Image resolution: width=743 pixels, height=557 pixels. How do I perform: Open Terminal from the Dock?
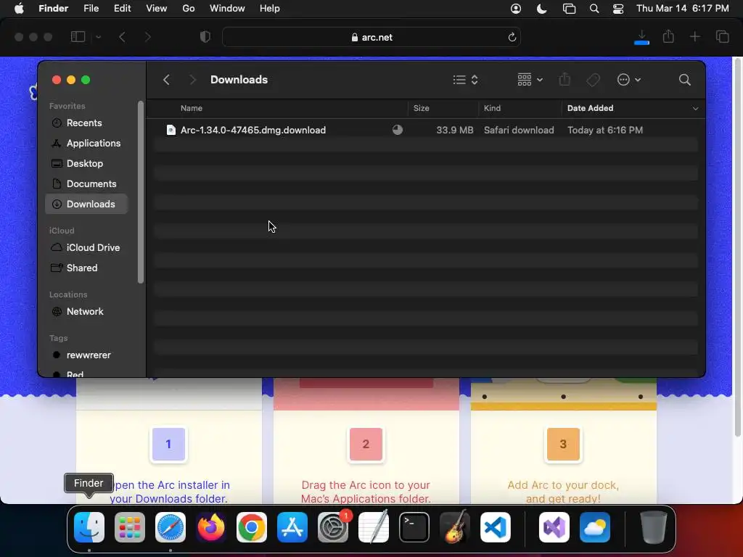[x=414, y=527]
